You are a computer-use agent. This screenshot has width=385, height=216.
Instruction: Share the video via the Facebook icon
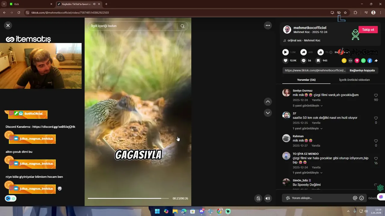coord(370,61)
